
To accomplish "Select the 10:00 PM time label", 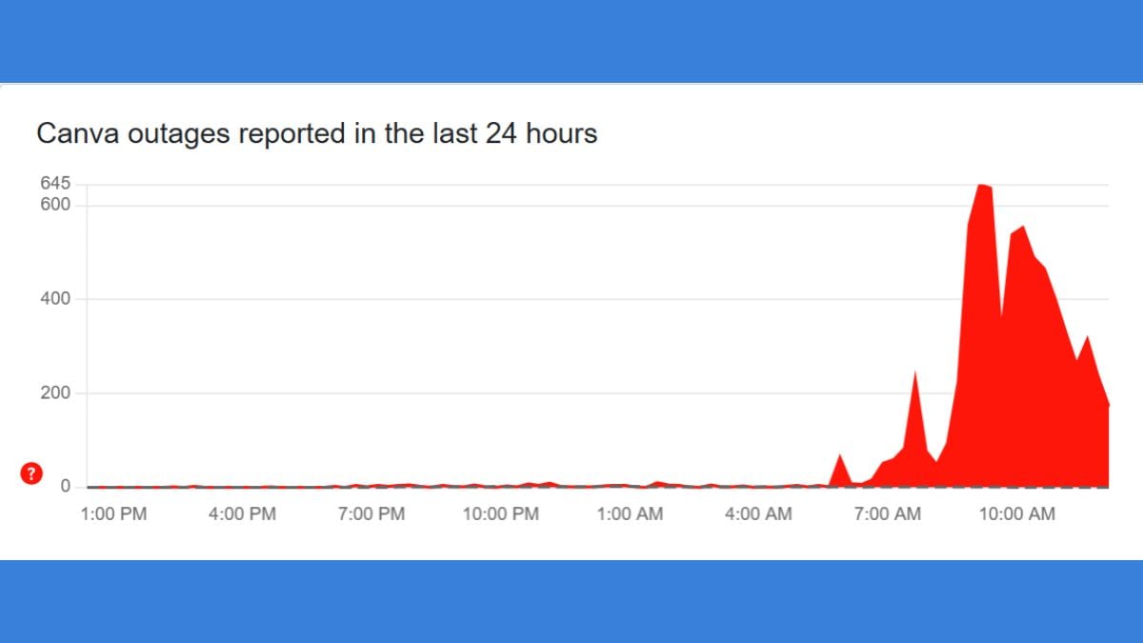I will (x=501, y=514).
